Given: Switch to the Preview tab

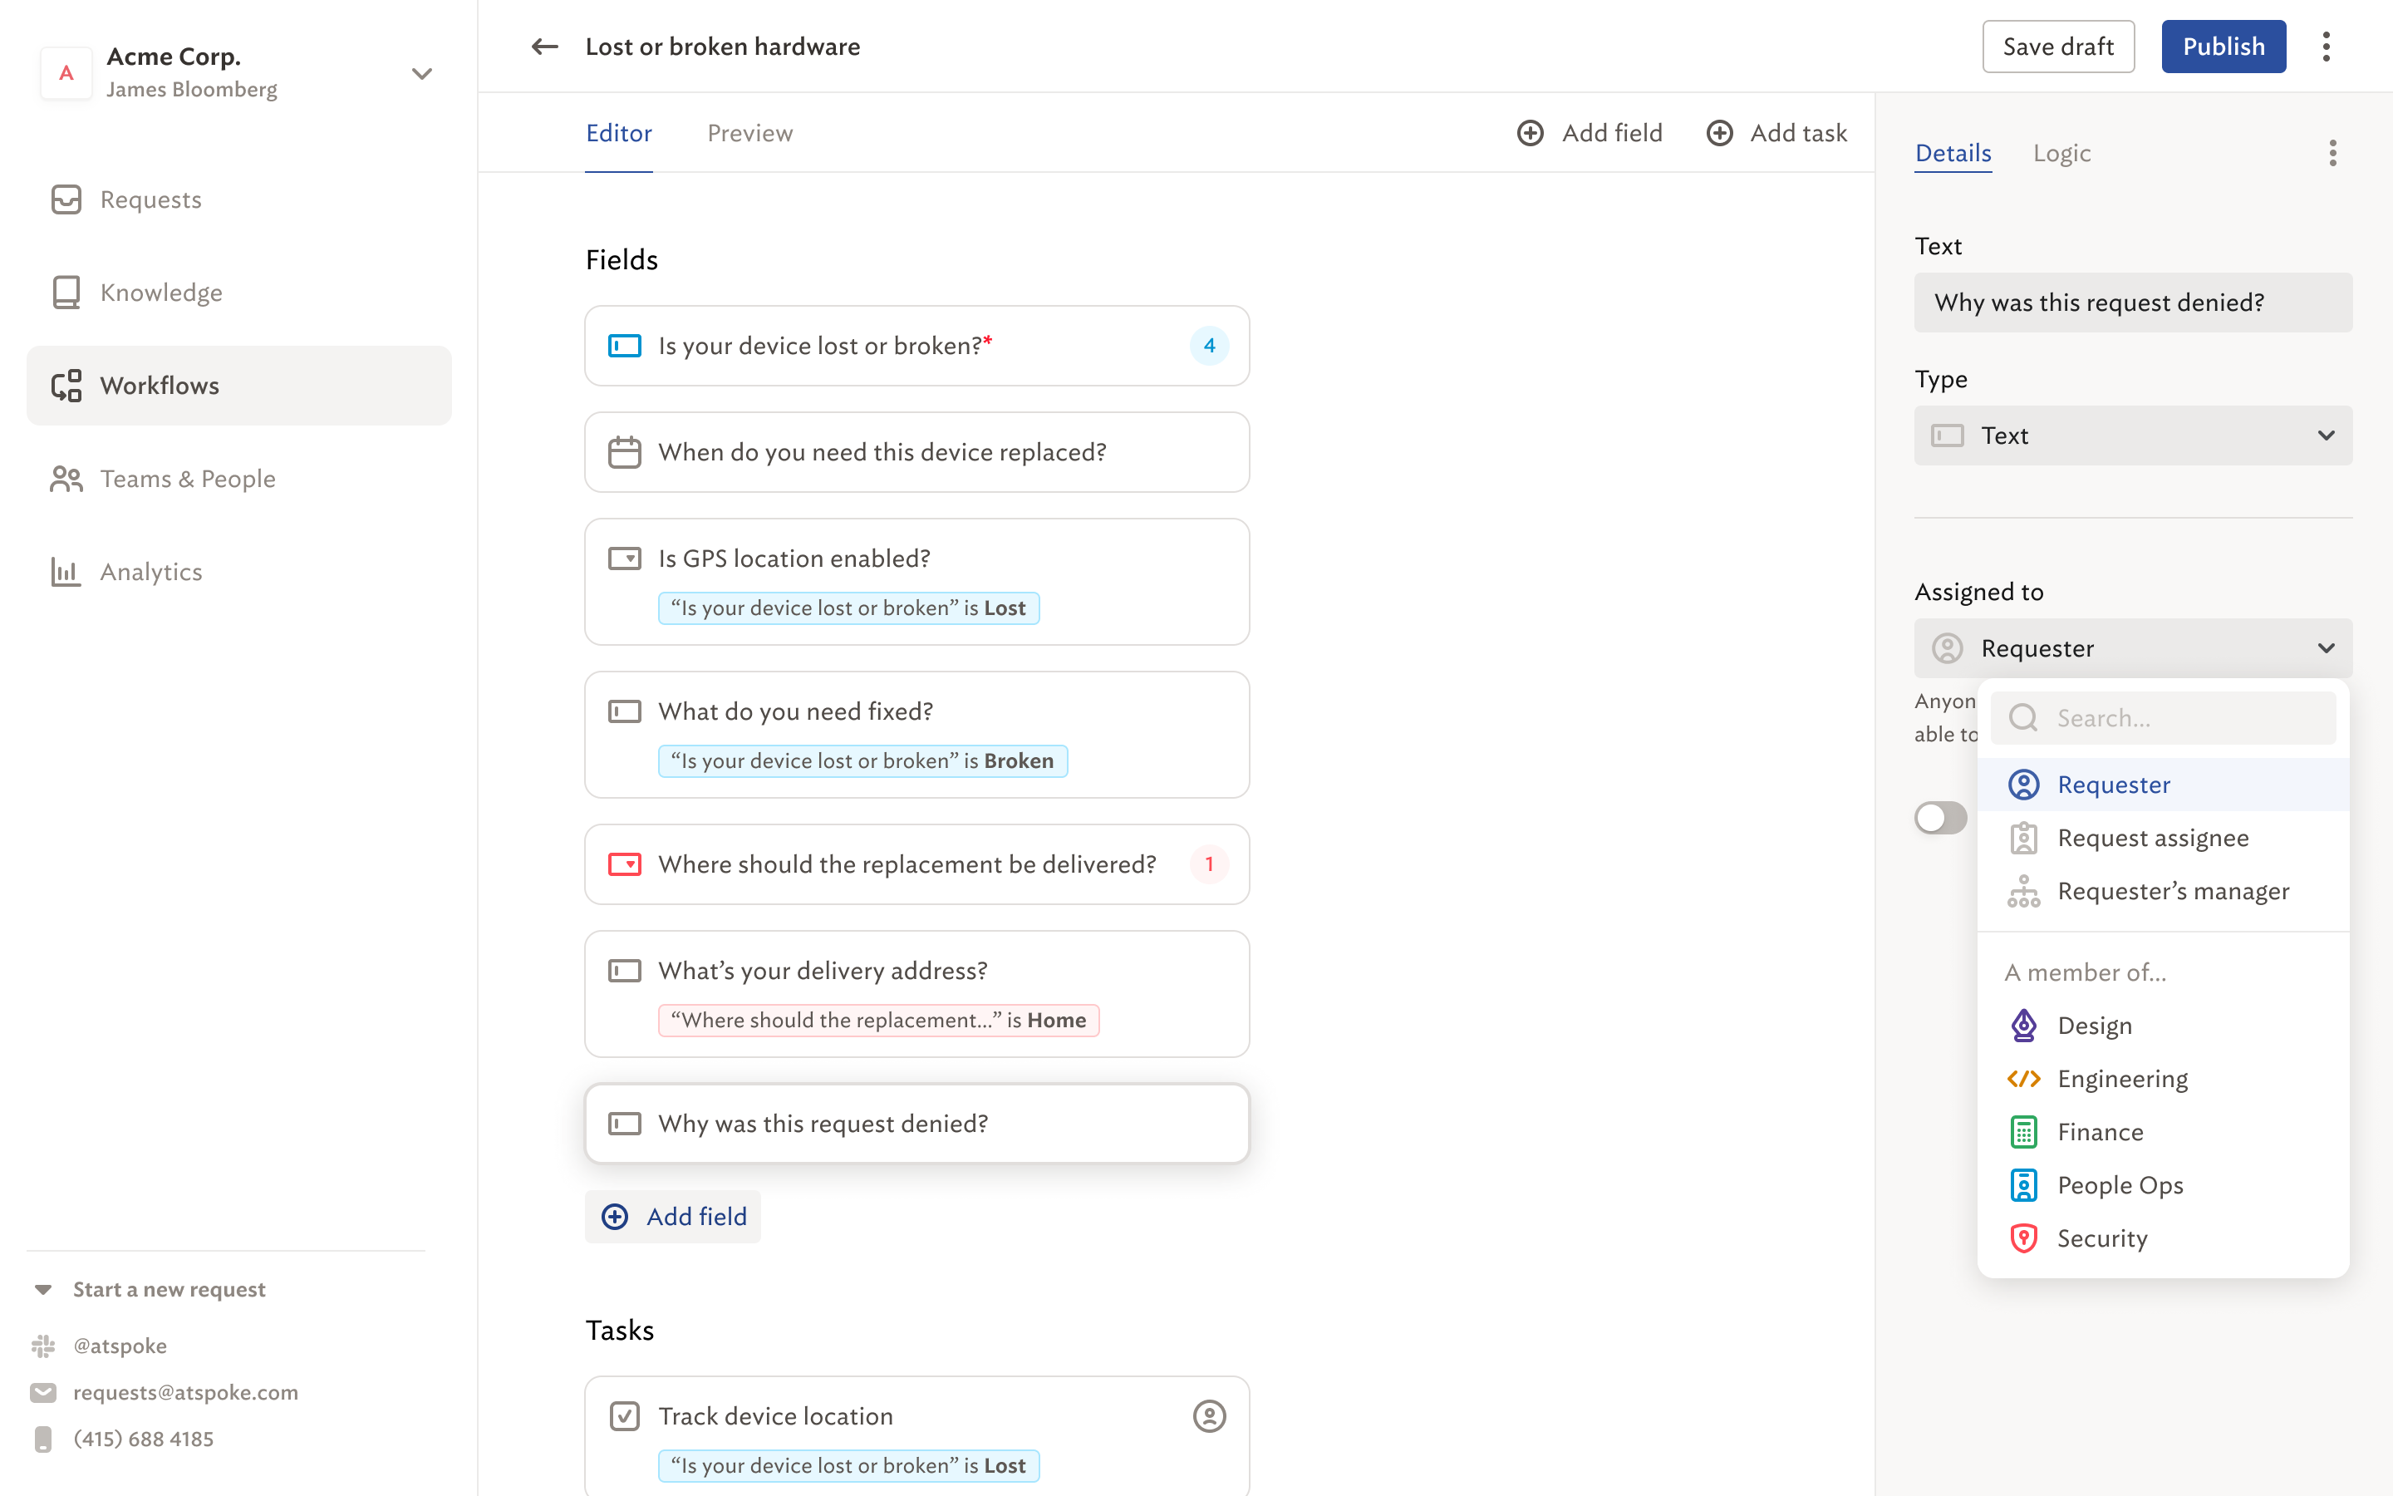Looking at the screenshot, I should 749,134.
